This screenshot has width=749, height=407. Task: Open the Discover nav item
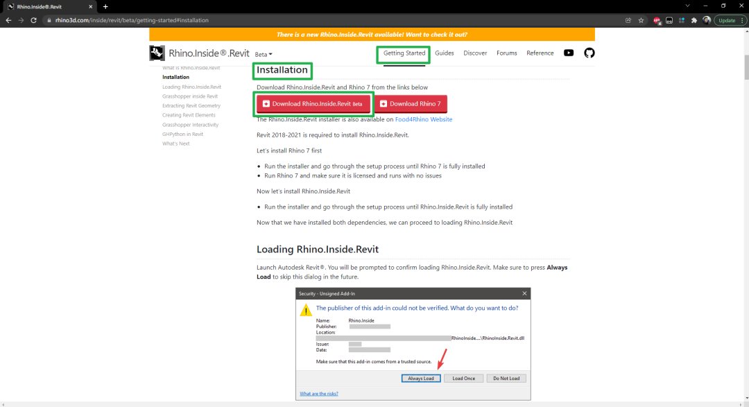point(475,53)
